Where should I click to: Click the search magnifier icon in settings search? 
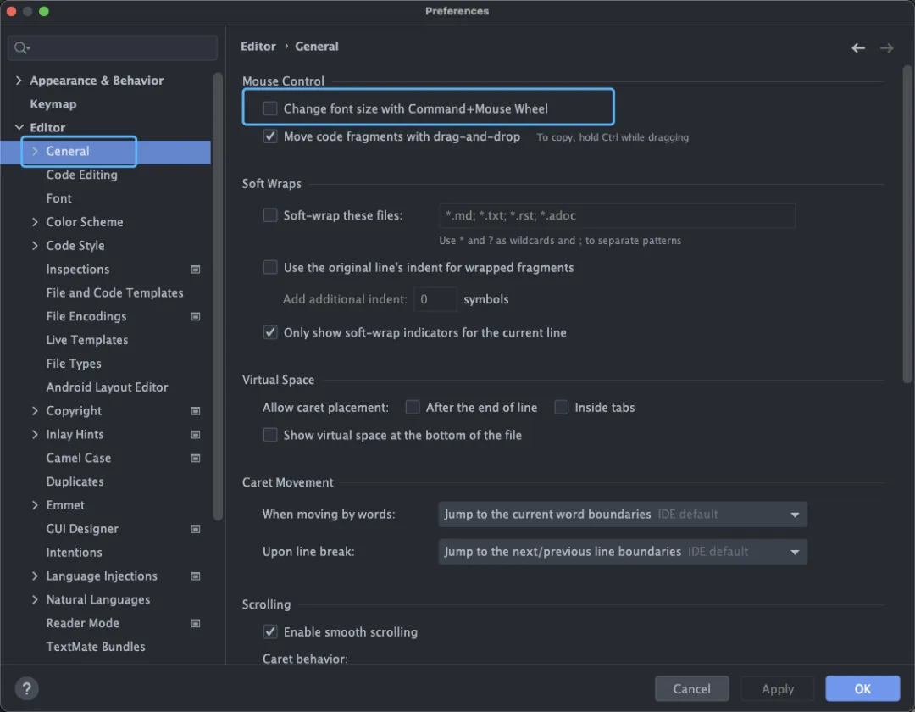tap(21, 47)
